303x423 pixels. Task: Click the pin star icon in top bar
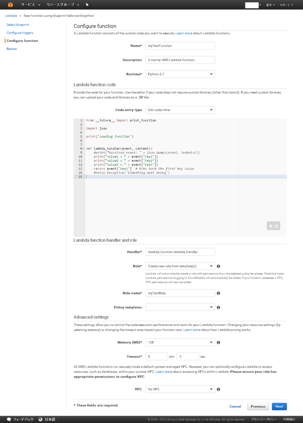click(87, 5)
